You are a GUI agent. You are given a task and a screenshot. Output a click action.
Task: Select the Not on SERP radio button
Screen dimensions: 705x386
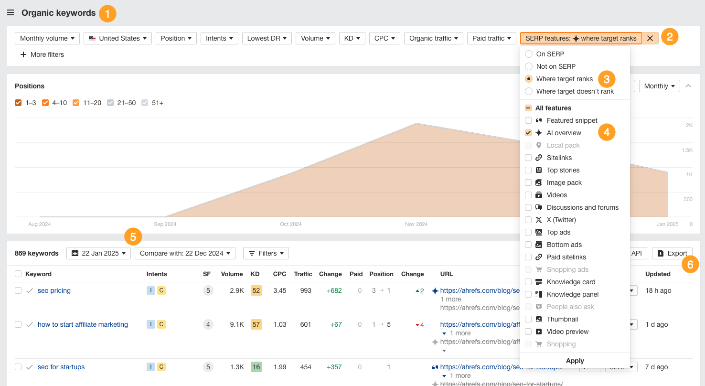pyautogui.click(x=529, y=66)
